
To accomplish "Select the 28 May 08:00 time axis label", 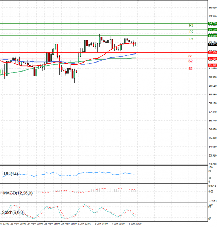I will 52,224.
